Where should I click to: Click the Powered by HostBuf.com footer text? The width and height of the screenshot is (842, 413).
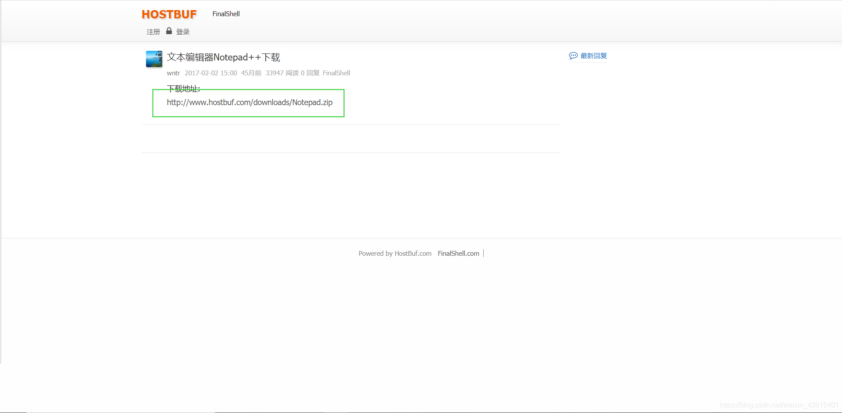(395, 254)
